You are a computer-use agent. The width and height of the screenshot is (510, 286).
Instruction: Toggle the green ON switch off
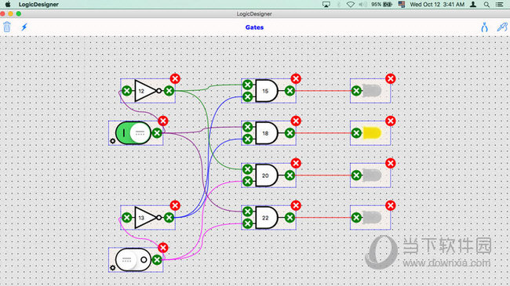point(133,133)
